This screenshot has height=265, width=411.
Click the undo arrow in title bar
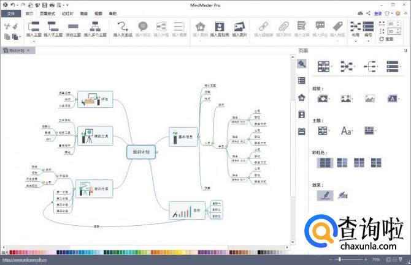click(x=13, y=5)
